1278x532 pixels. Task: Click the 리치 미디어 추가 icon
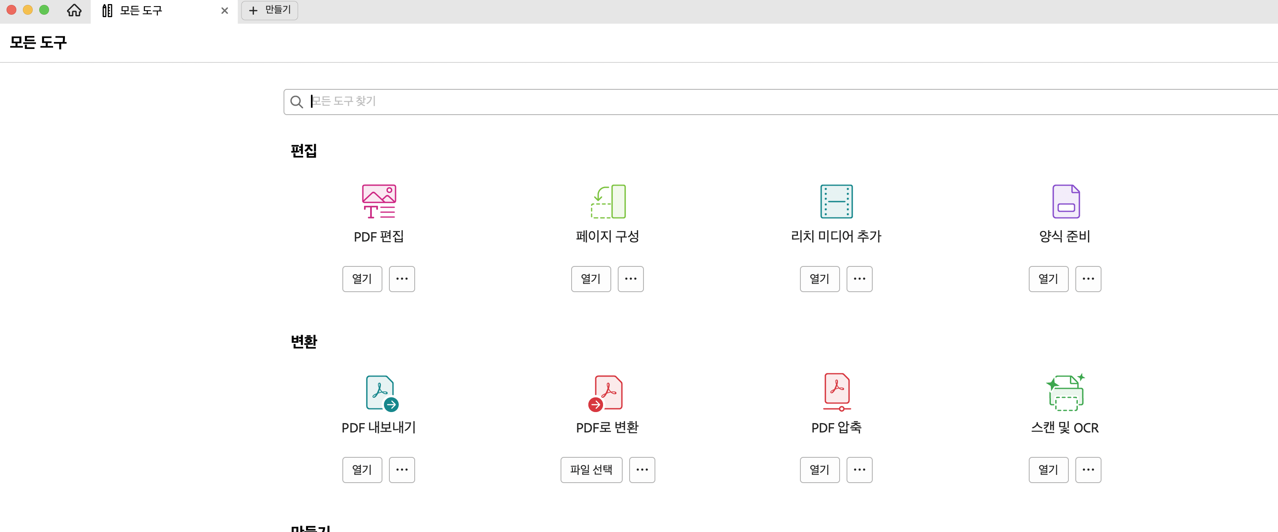(836, 201)
